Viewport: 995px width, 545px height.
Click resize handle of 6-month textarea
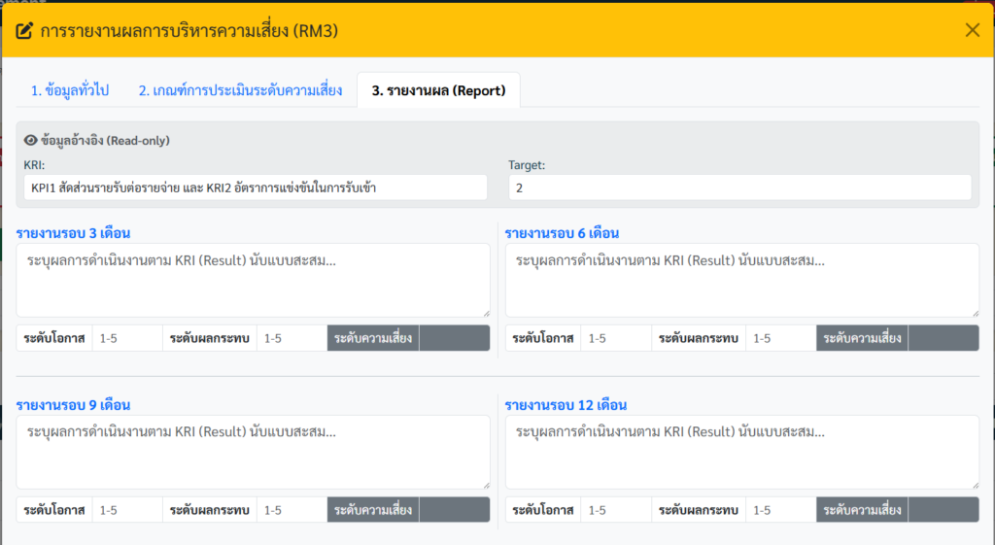pos(973,311)
